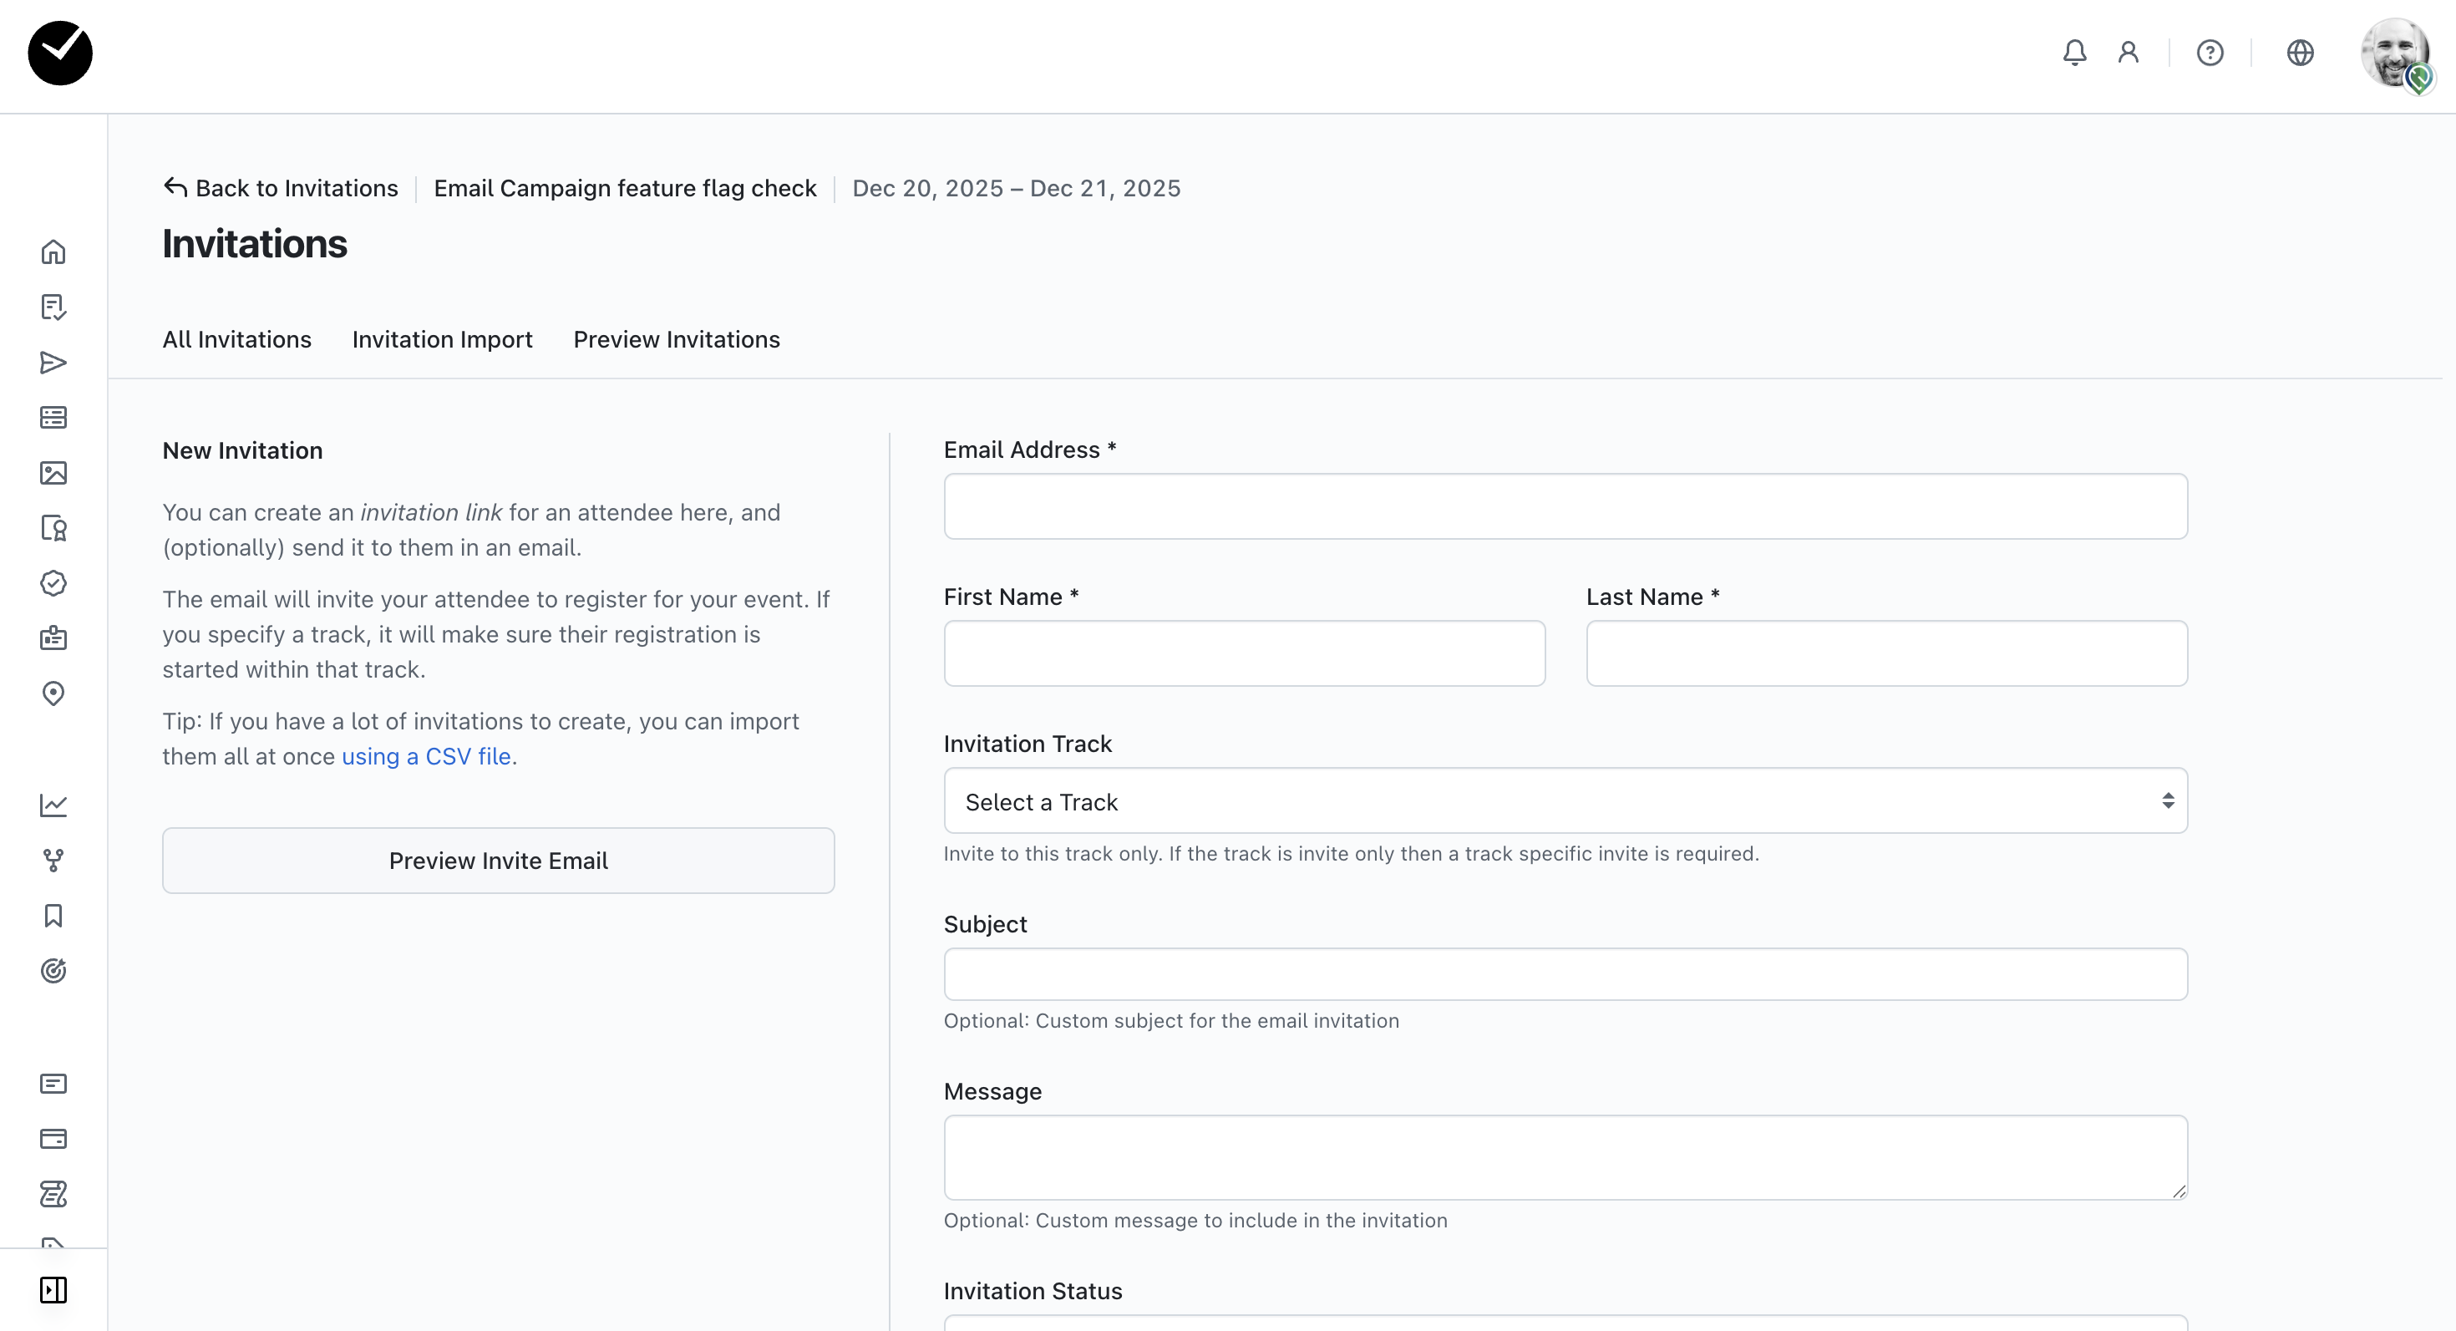Click the Preview Invite Email button
2456x1331 pixels.
pyautogui.click(x=498, y=861)
